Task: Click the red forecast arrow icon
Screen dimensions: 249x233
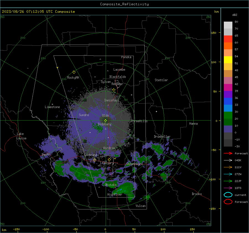Action: click(x=228, y=153)
